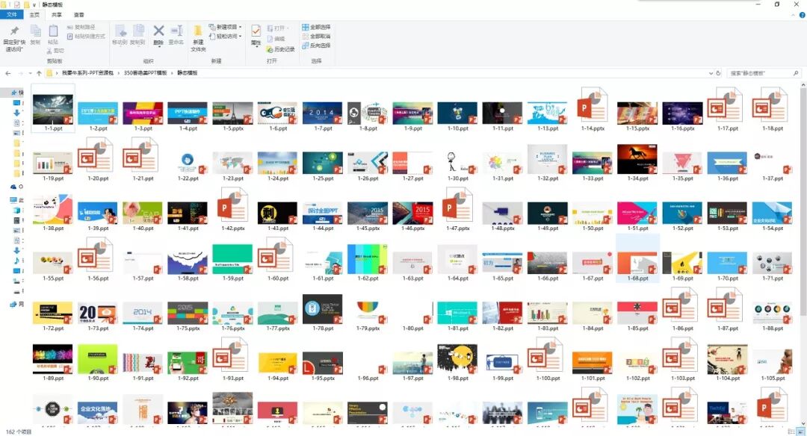Screen dimensions: 807x436
Task: Click the 1-22.ppt file name
Action: pos(188,178)
